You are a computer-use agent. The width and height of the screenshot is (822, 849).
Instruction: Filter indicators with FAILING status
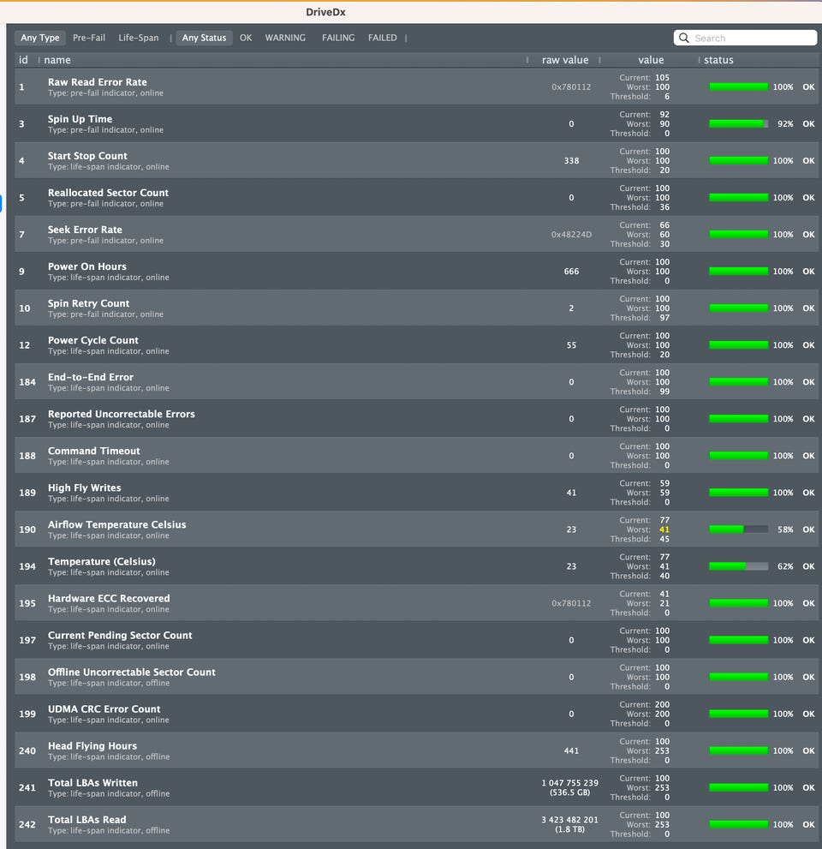click(338, 38)
